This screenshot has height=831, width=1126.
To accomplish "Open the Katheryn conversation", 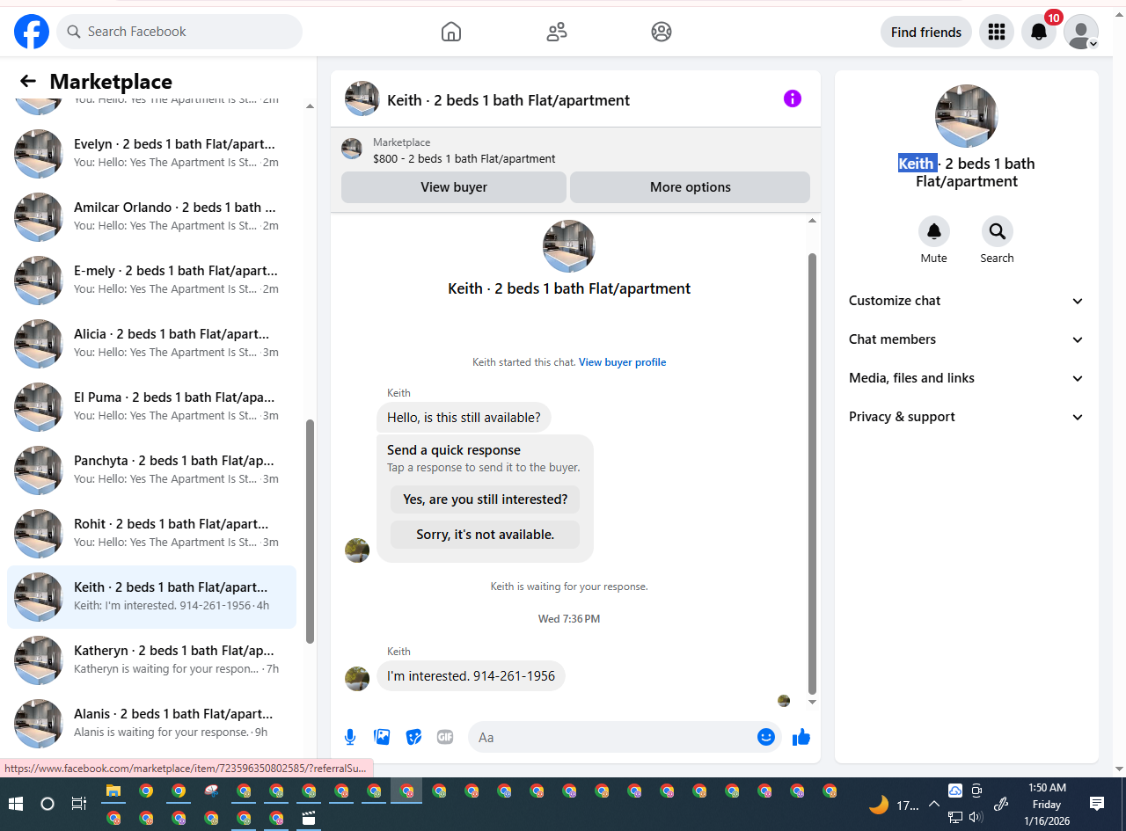I will click(x=151, y=660).
